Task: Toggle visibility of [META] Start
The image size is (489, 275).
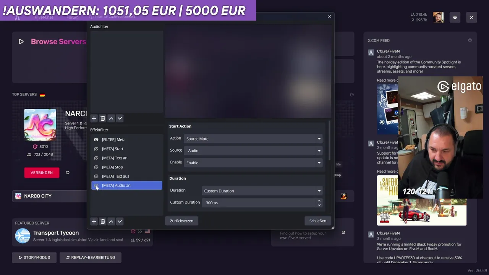Action: 96,149
